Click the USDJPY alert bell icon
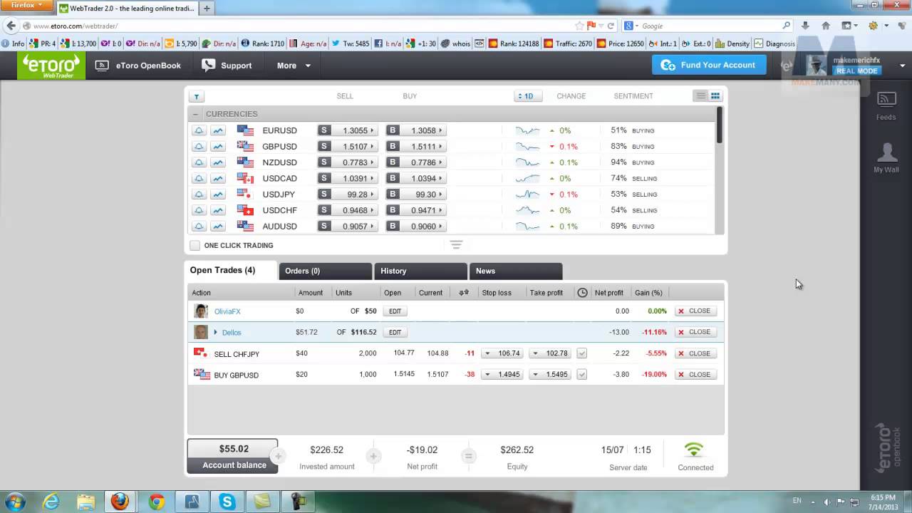The width and height of the screenshot is (912, 513). tap(199, 194)
